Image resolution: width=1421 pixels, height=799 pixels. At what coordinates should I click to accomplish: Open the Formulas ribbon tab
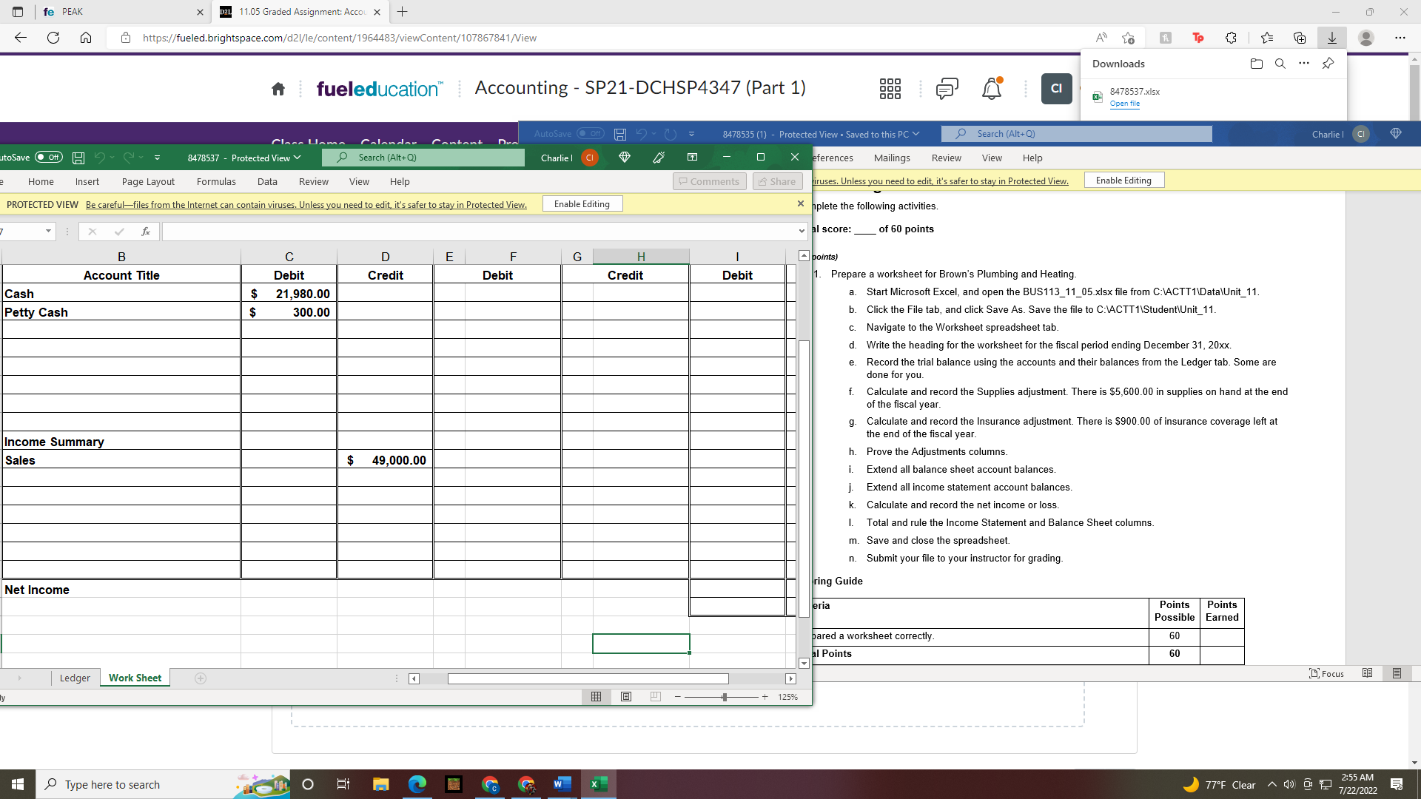pos(216,181)
